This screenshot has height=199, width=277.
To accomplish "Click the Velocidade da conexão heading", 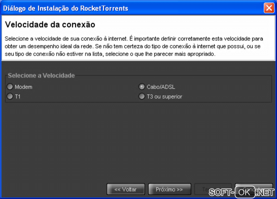I will click(x=50, y=24).
